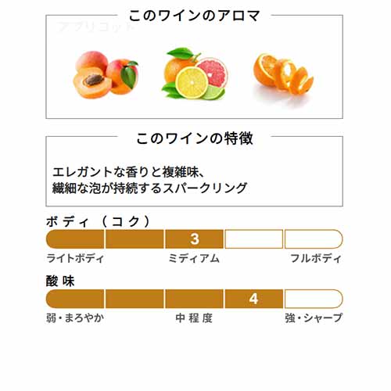This screenshot has height=391, width=391.
Task: Click the ミディアム label
Action: (x=194, y=259)
